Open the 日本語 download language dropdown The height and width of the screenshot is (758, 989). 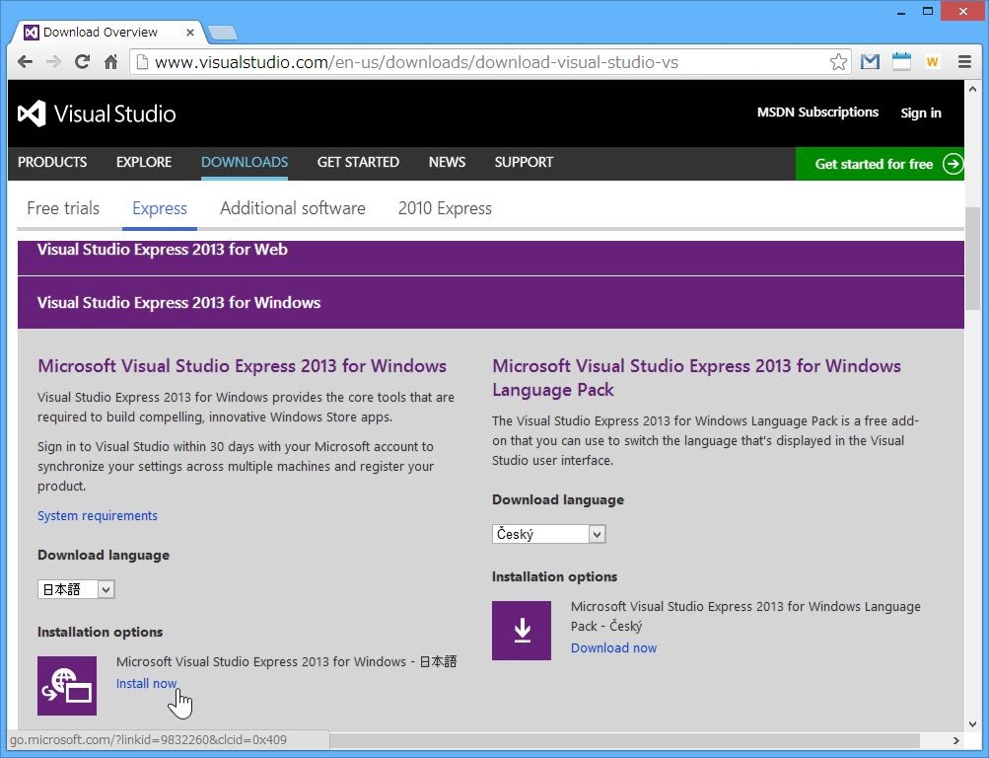pos(77,589)
